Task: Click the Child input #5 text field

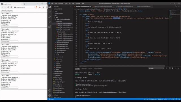Action: point(10,88)
